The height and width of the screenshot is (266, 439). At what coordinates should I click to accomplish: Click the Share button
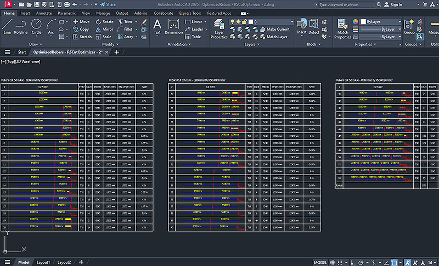pyautogui.click(x=108, y=4)
